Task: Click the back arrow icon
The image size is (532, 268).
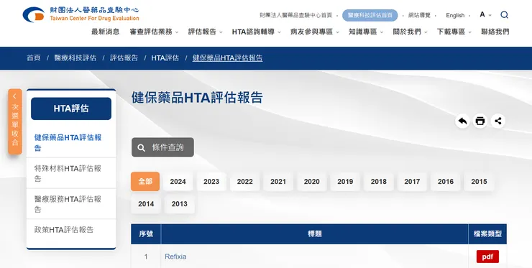Action: (x=462, y=121)
